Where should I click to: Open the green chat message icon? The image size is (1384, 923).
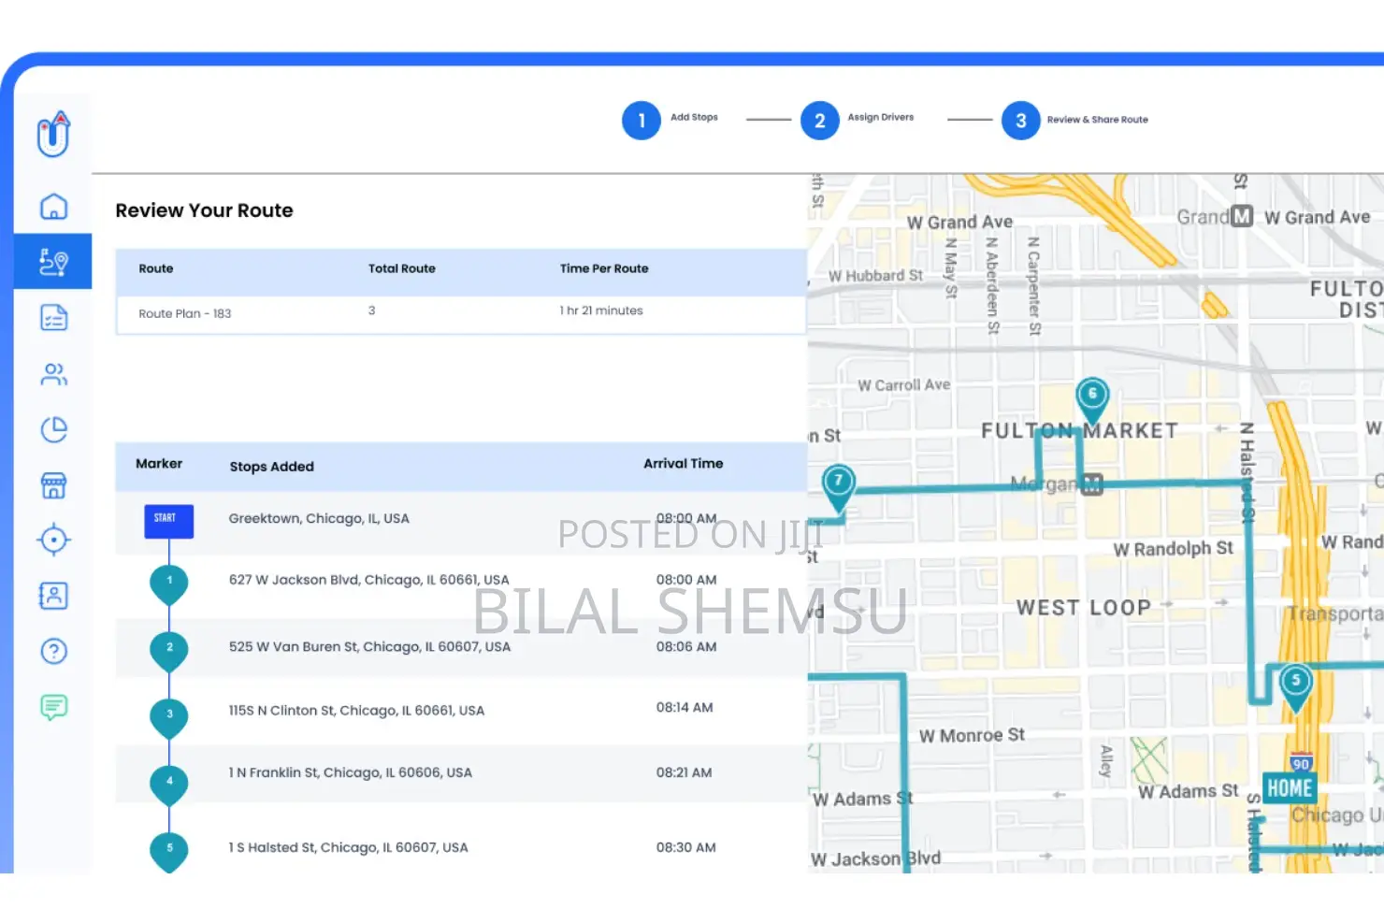53,707
